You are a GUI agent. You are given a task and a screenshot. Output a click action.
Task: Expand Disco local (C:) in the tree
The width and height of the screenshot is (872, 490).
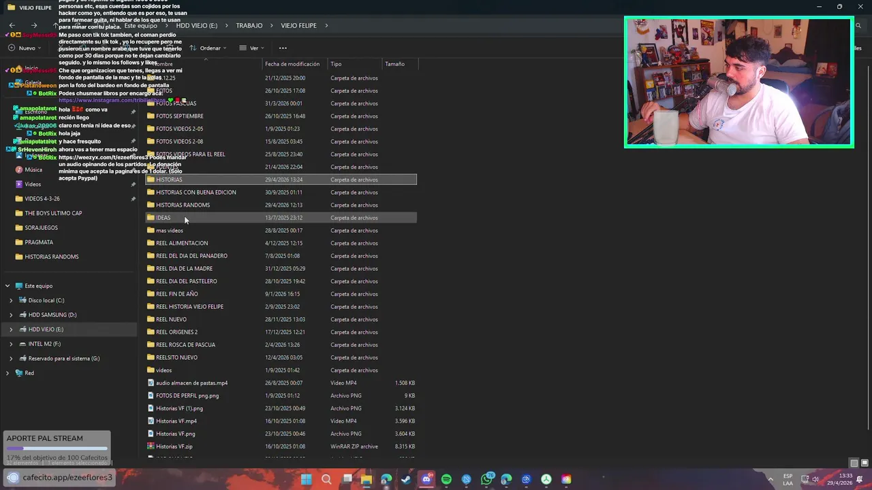tap(11, 300)
